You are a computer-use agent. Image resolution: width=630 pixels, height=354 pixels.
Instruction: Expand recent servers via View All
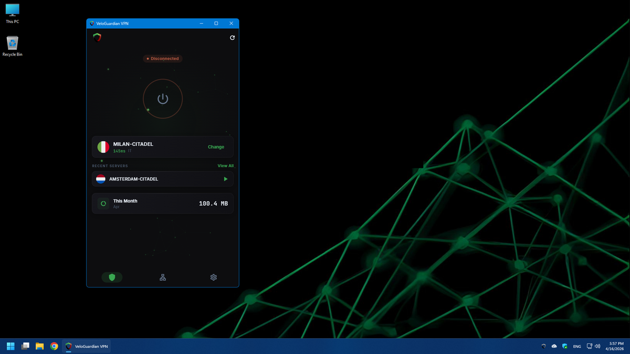[x=225, y=165]
